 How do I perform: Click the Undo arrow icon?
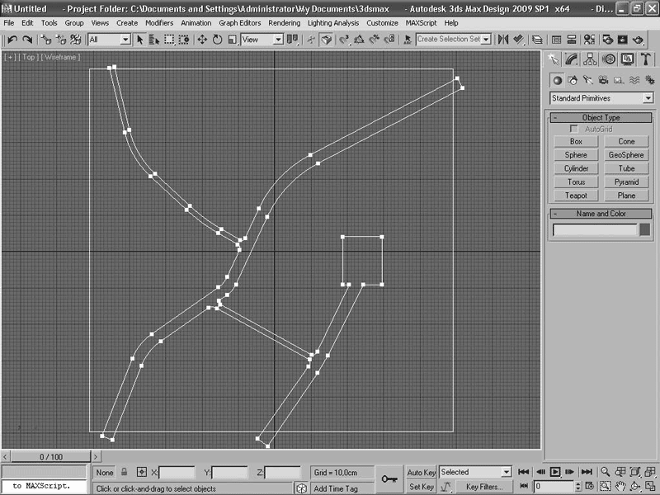[x=12, y=40]
